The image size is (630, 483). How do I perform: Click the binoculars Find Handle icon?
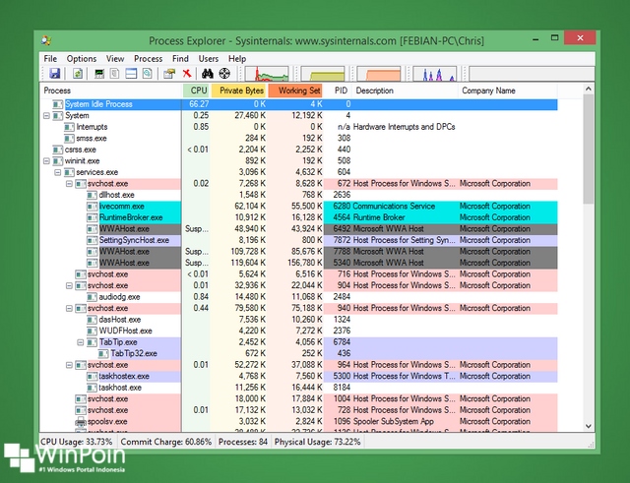[x=208, y=74]
